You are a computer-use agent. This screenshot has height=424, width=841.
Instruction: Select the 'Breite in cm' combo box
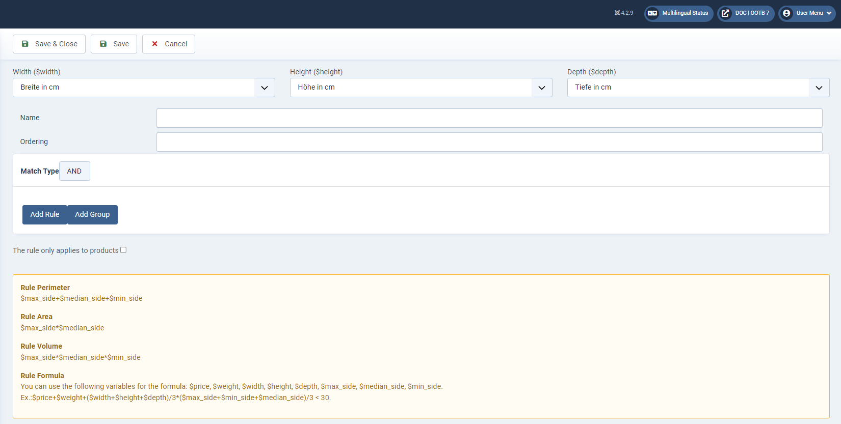(x=144, y=88)
